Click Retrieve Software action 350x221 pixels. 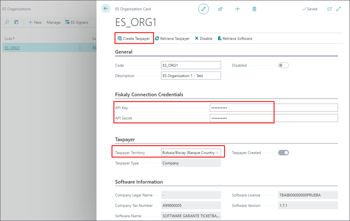coord(235,39)
